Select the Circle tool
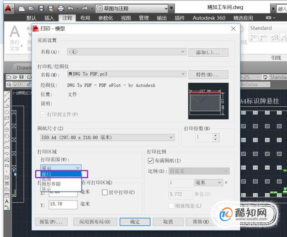 pyautogui.click(x=7, y=130)
